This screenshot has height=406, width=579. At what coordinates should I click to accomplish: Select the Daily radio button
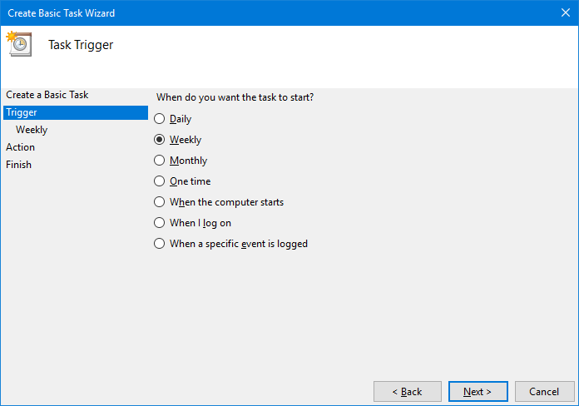point(159,119)
